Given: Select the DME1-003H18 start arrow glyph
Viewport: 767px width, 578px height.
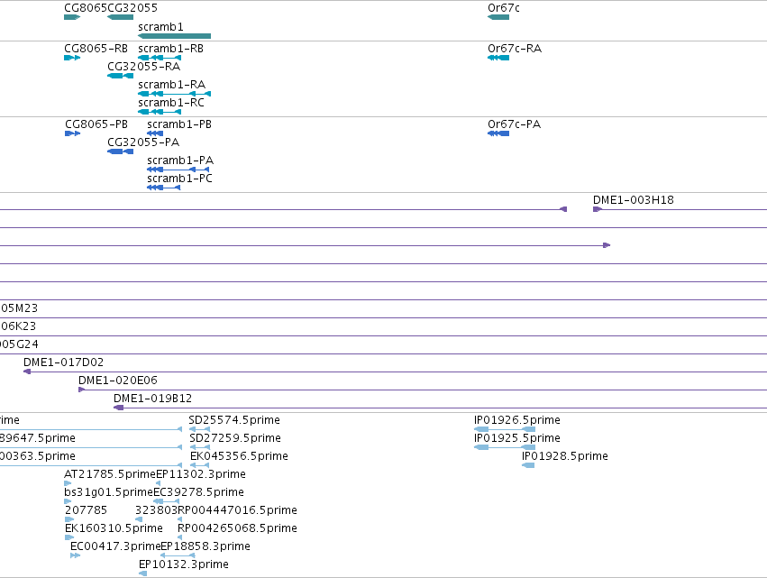Looking at the screenshot, I should [598, 209].
